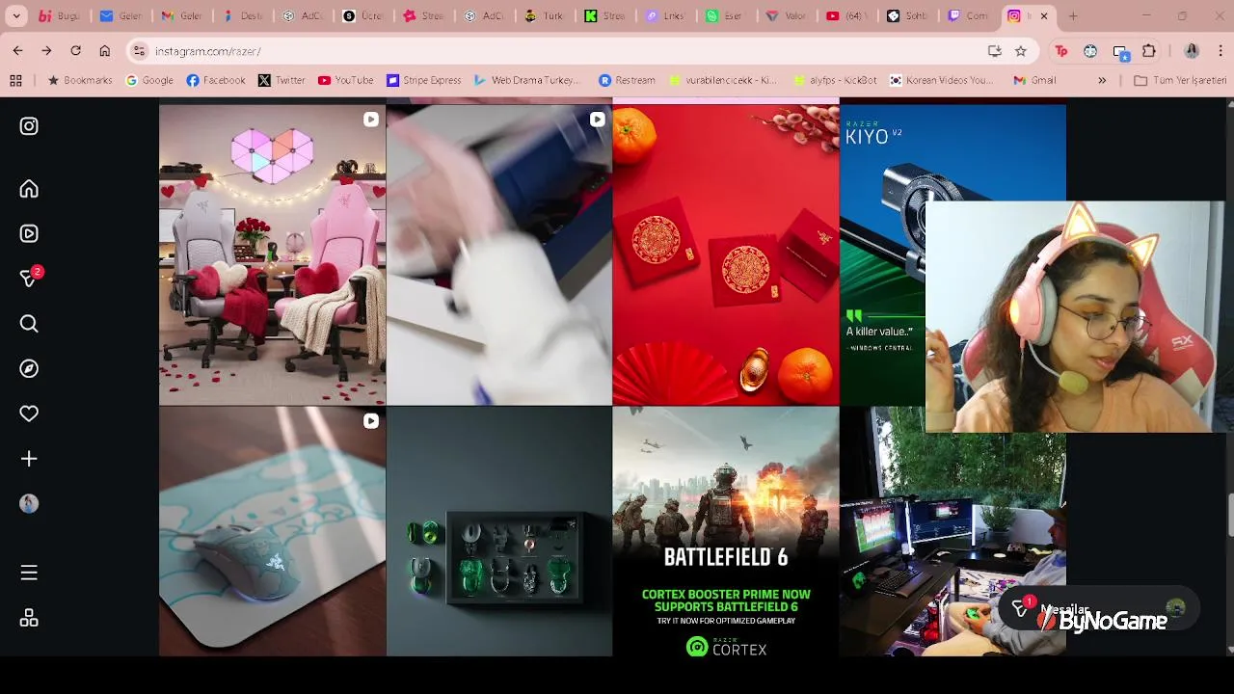This screenshot has width=1234, height=694.
Task: Switch to the Links tab
Action: [663, 16]
